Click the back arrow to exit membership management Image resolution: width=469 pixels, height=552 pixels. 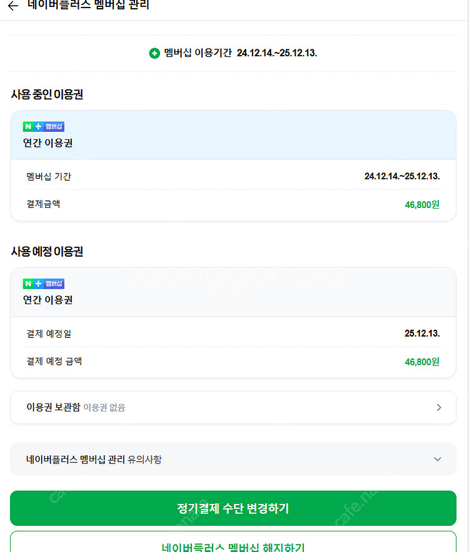pos(13,5)
